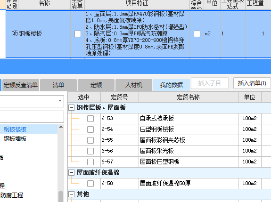Image resolution: width=271 pixels, height=202 pixels.
Task: Check the box for quota 6-57 屋面板压型钢板
Action: (x=90, y=162)
